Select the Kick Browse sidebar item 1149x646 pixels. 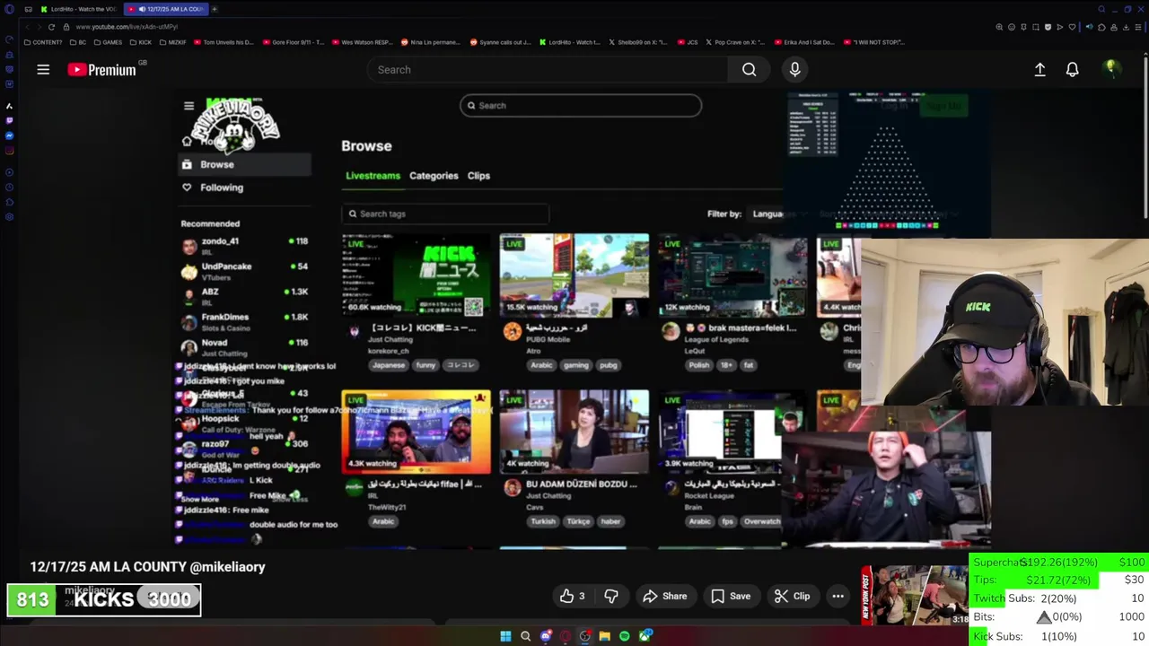(244, 164)
